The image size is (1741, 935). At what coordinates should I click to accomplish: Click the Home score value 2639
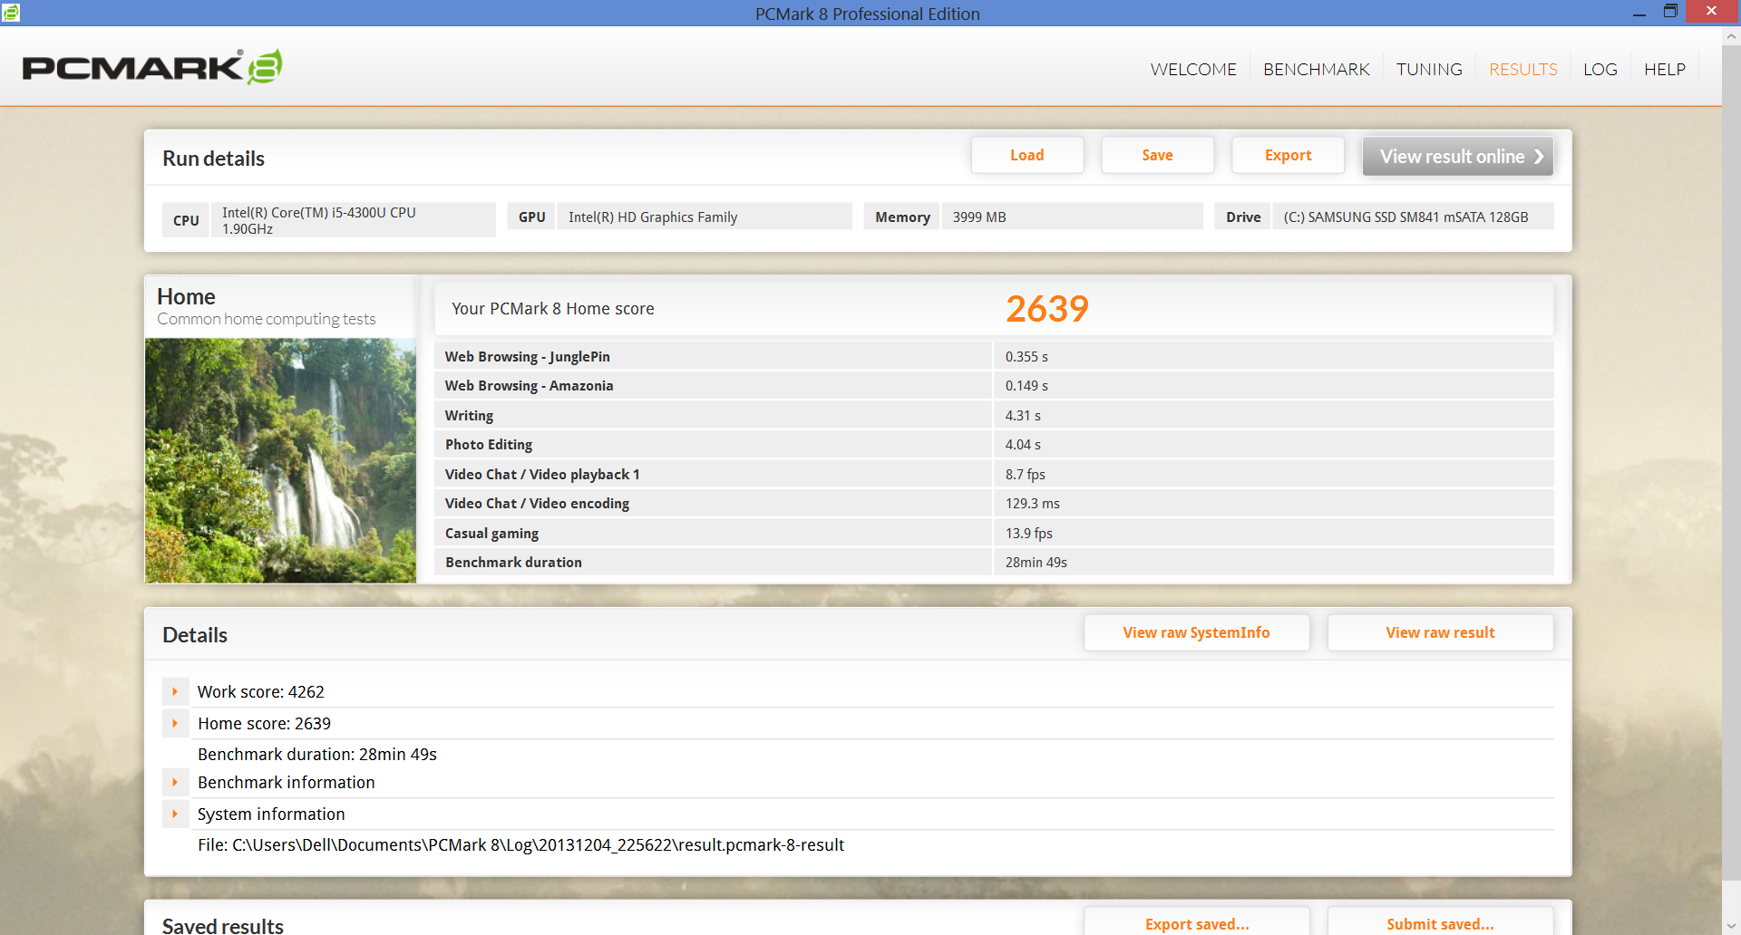1046,309
